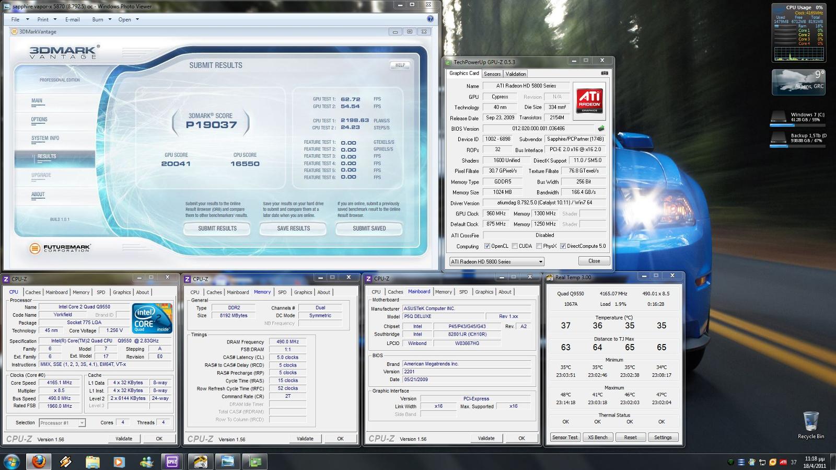Switch to GPU-Z green card taskbar icon
This screenshot has height=470, width=836.
click(255, 462)
